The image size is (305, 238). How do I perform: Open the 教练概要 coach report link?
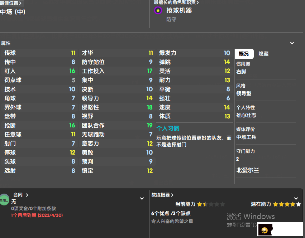162,195
